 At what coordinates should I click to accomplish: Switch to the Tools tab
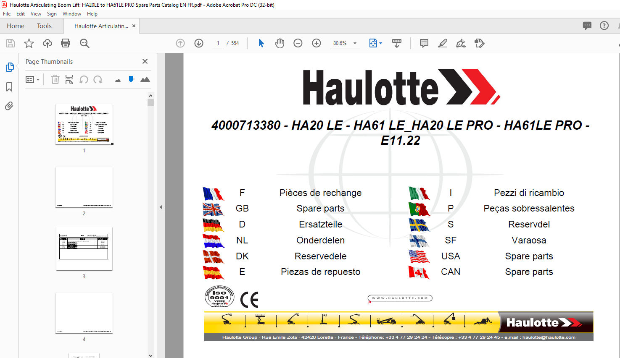(x=44, y=26)
